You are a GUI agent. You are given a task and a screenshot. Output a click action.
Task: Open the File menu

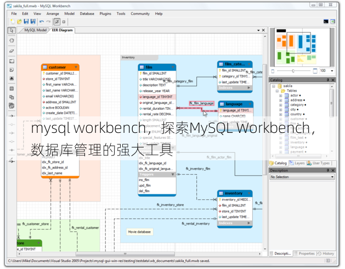(14, 14)
